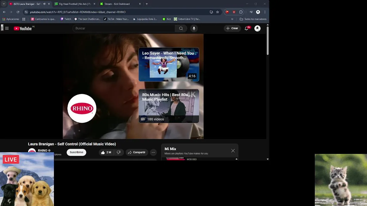The width and height of the screenshot is (367, 206).
Task: Collapse Mi Mix list with up arrow
Action: [x=237, y=159]
